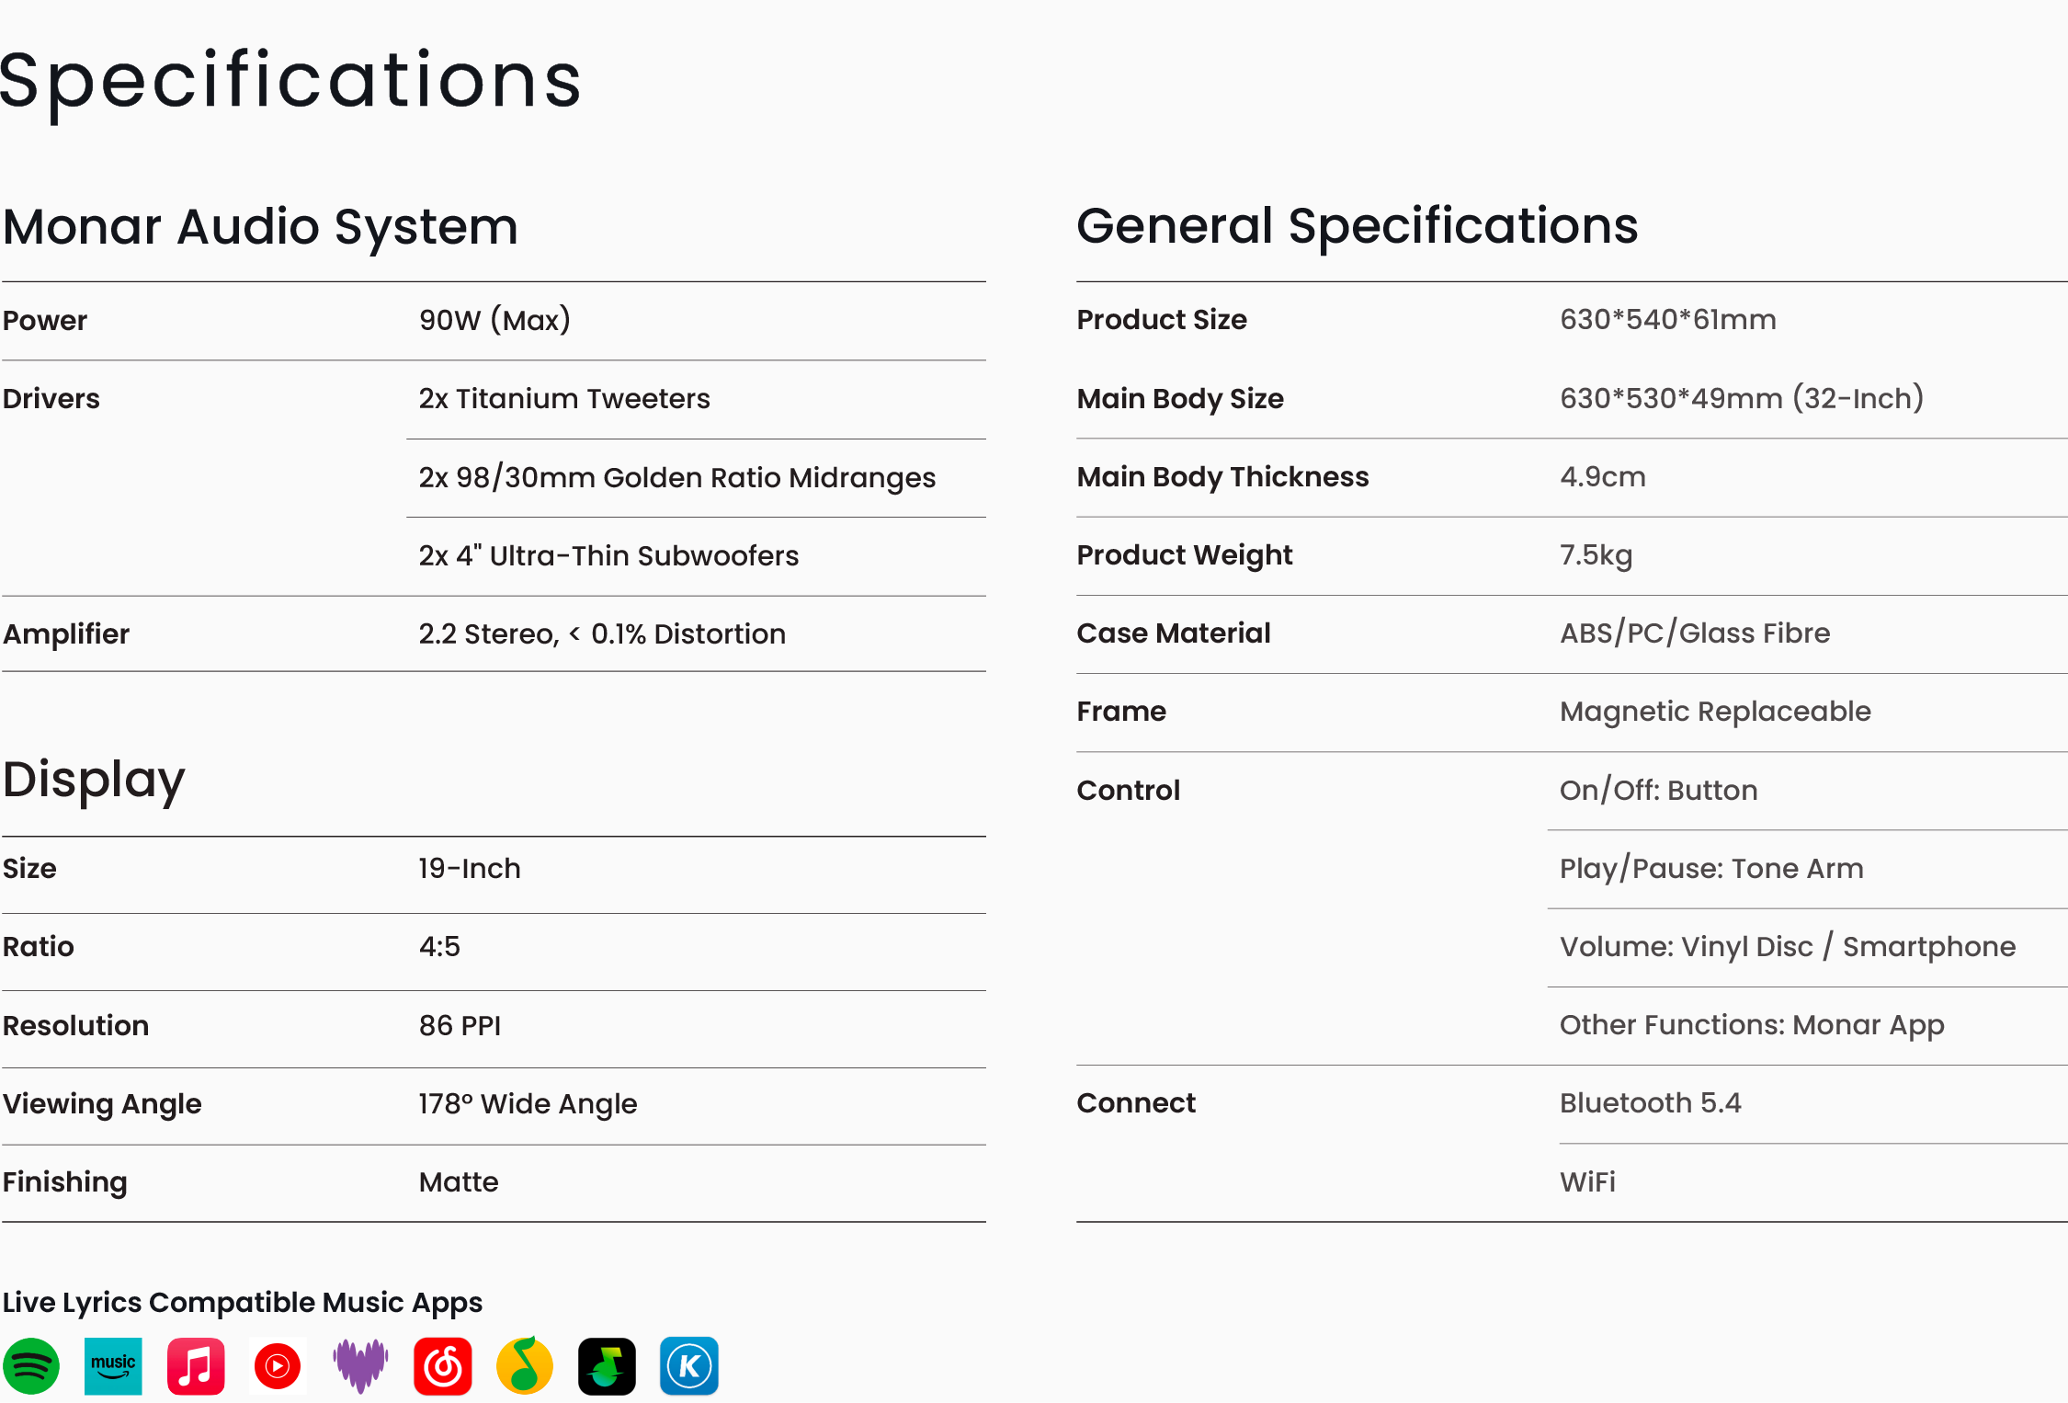The width and height of the screenshot is (2068, 1403).
Task: Select the Monar Audio System heading
Action: 260,227
